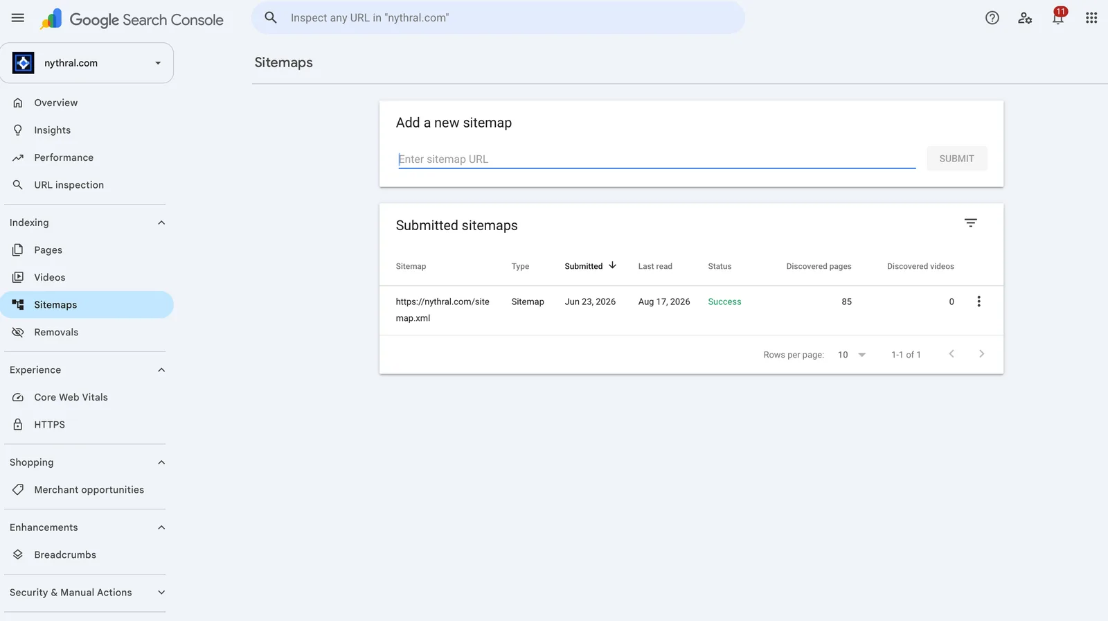Open Overview in sidebar
1108x621 pixels.
click(87, 103)
